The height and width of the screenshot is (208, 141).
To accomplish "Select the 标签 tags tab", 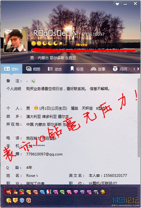I will click(x=77, y=69).
